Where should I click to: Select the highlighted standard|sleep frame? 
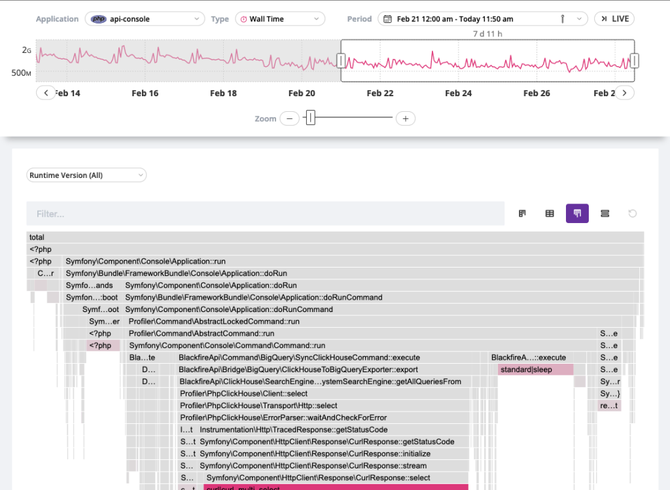[x=535, y=369]
